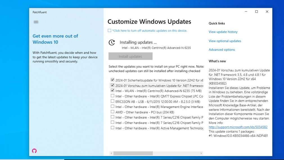
Task: Check Intel Active Management Technology update
Action: (112, 128)
